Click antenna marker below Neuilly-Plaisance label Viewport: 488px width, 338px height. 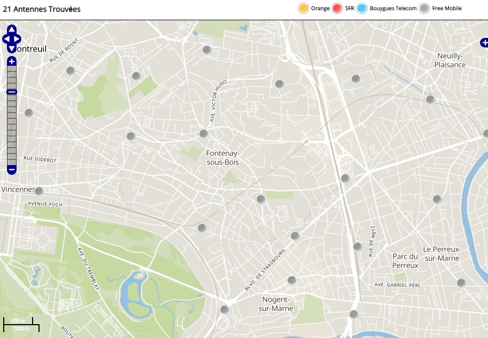click(430, 99)
